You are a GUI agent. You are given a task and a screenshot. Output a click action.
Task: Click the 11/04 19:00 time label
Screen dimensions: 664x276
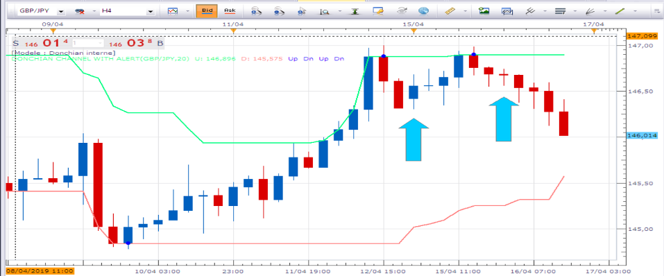pyautogui.click(x=307, y=271)
